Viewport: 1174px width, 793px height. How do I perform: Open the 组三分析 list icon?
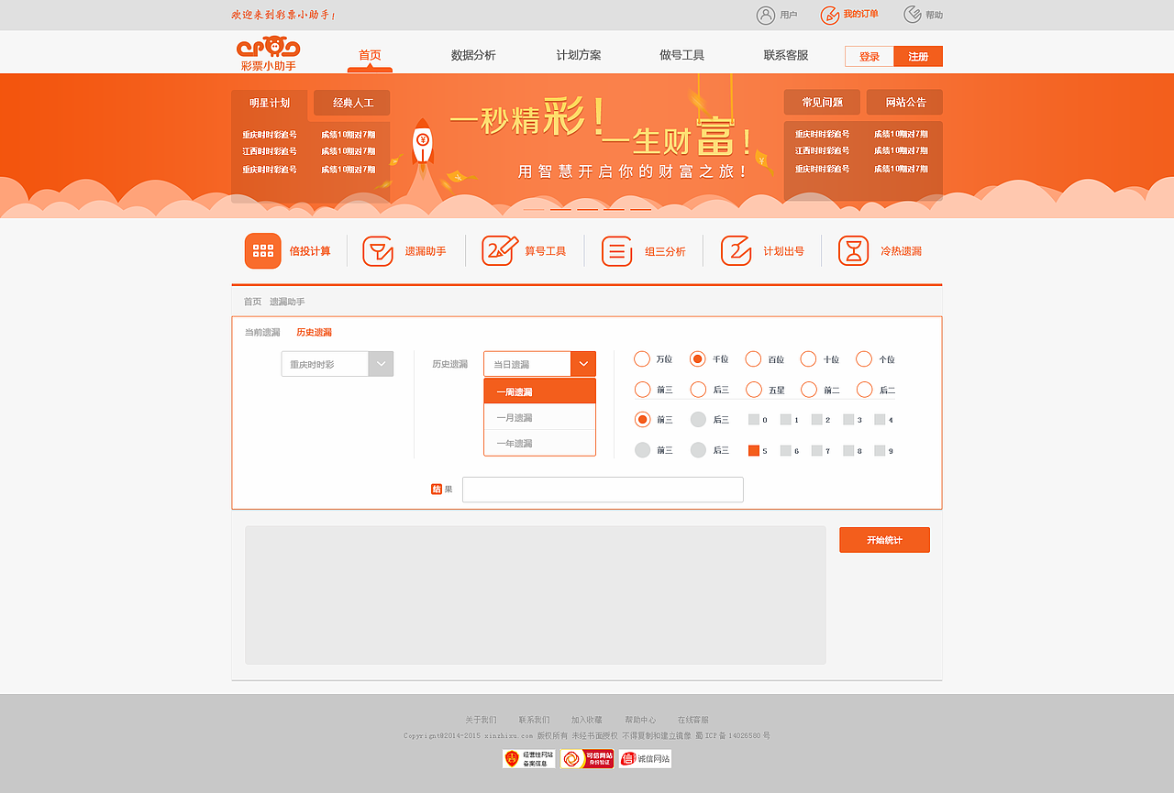click(617, 251)
